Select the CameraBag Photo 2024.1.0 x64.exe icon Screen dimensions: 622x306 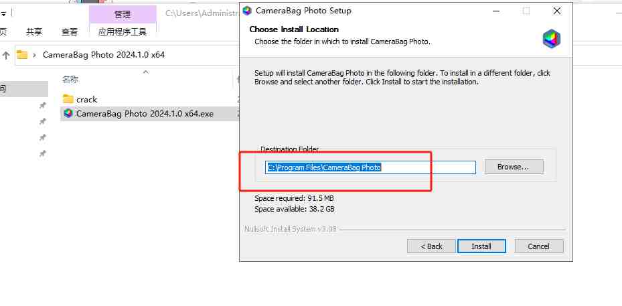click(x=68, y=114)
